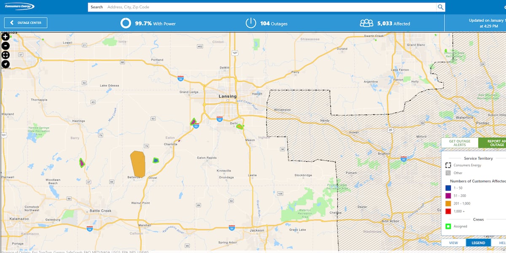Switch to the View tab
This screenshot has width=506, height=253.
point(453,243)
